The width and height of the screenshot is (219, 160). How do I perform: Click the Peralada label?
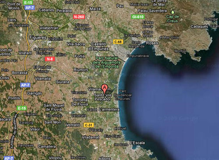[64, 11]
